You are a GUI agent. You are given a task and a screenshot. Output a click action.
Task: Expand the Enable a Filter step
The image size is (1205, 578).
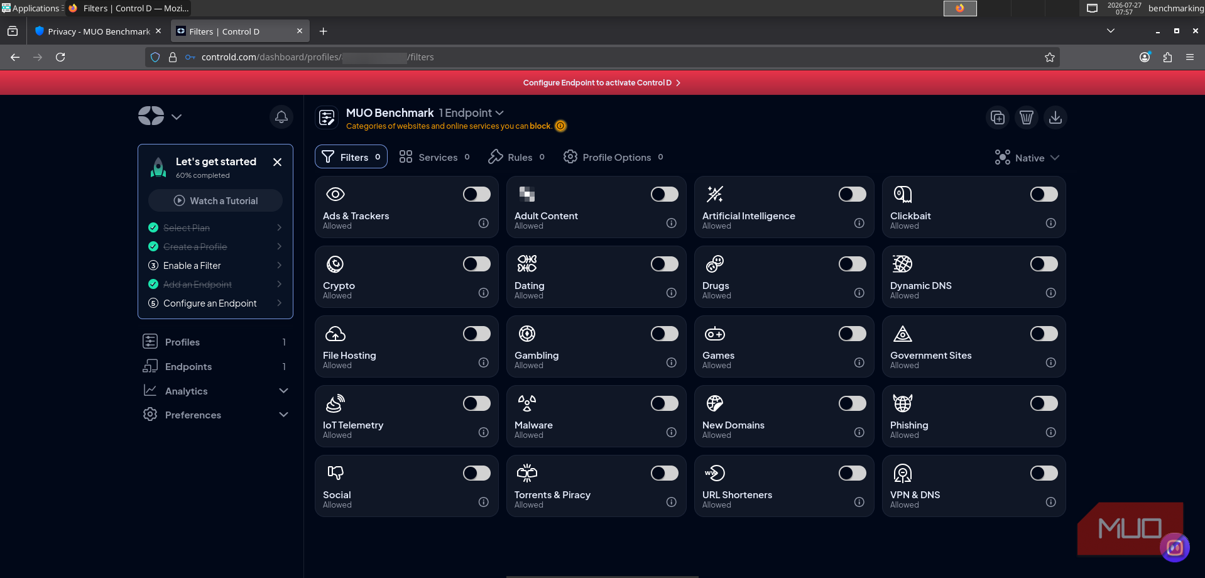[279, 266]
